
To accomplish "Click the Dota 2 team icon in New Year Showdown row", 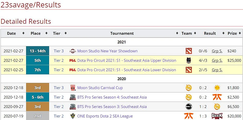I will [189, 51].
